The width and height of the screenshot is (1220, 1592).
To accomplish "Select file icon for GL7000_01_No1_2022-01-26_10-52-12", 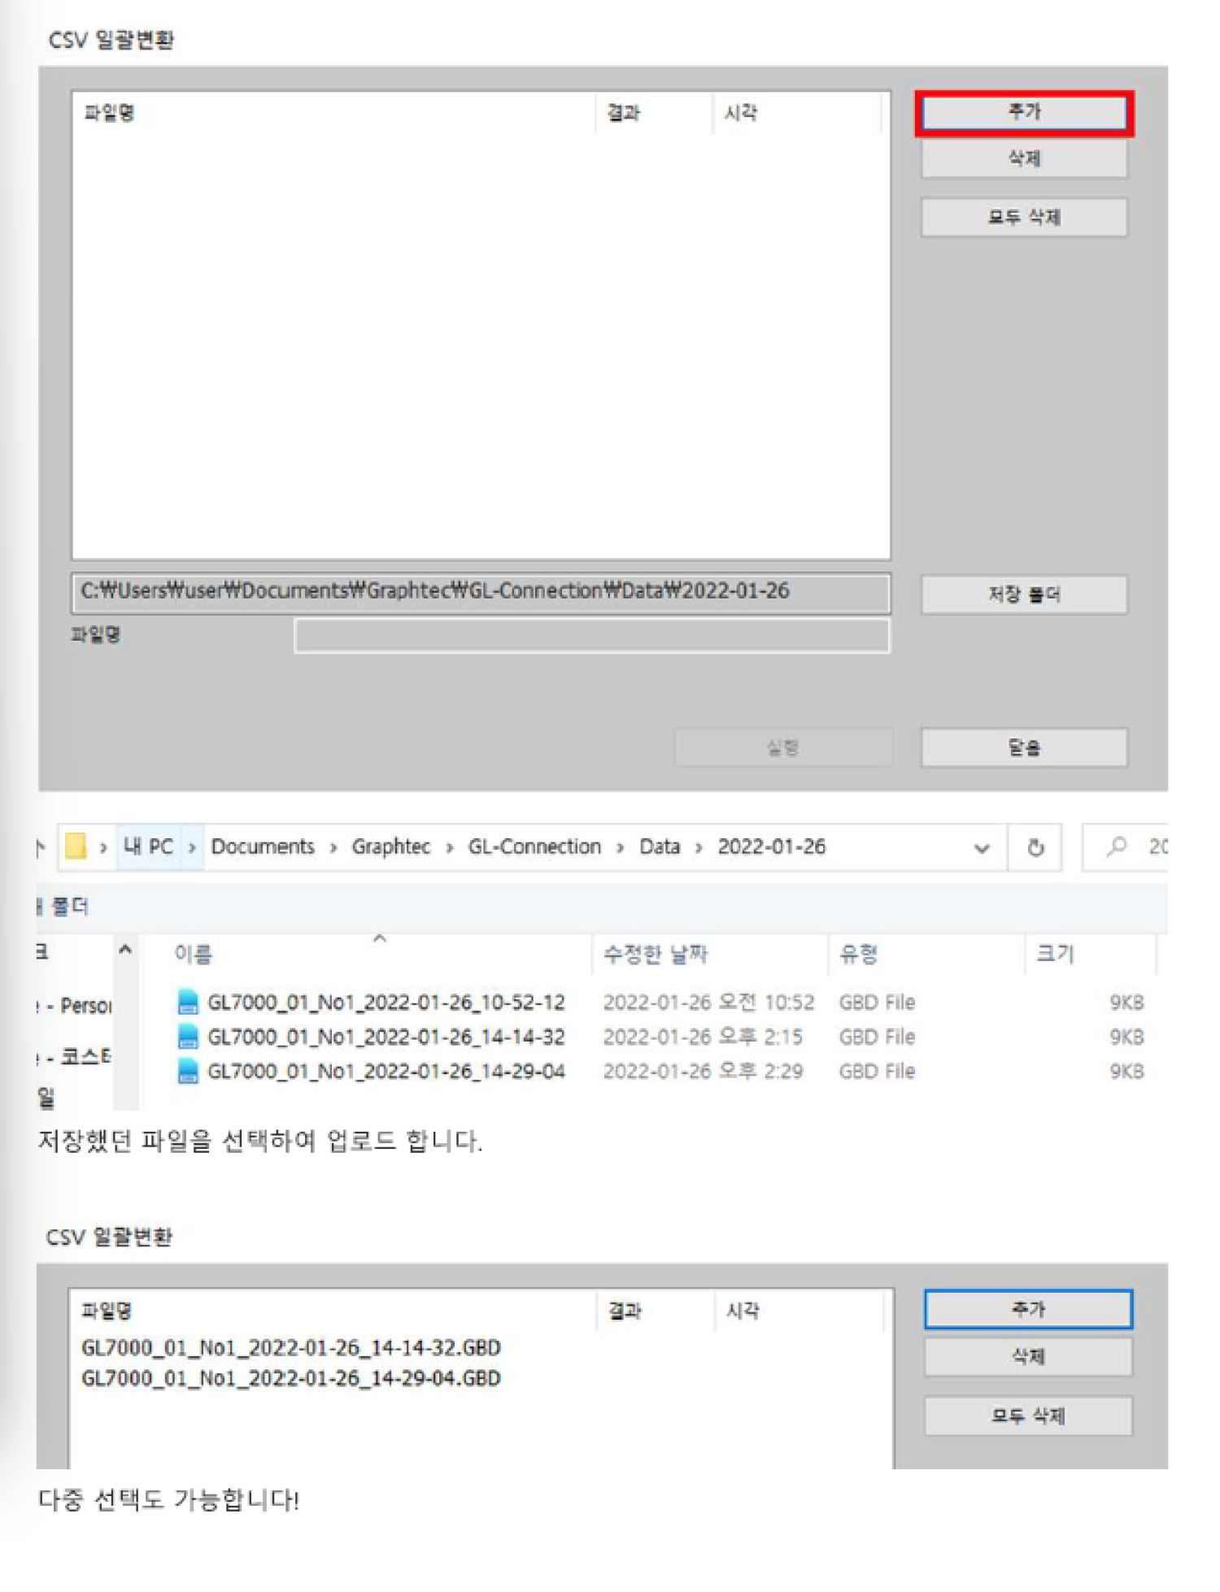I will [x=188, y=1002].
